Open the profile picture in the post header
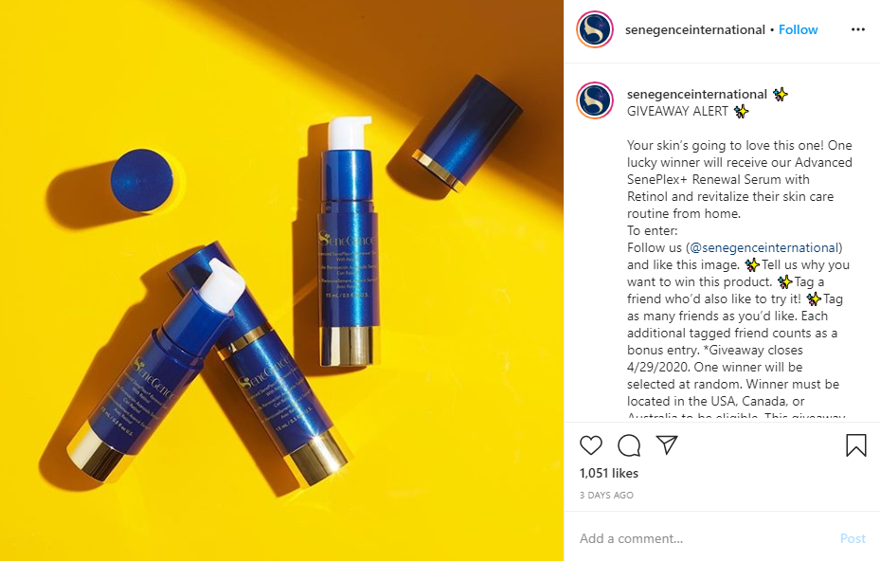880x561 pixels. 595,29
